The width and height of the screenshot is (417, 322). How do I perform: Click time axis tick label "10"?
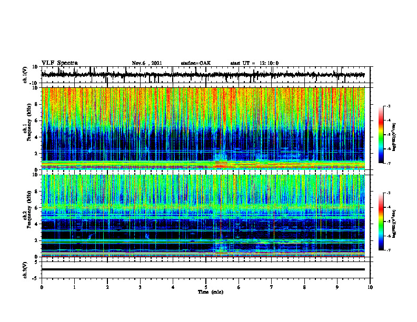[x=370, y=287]
